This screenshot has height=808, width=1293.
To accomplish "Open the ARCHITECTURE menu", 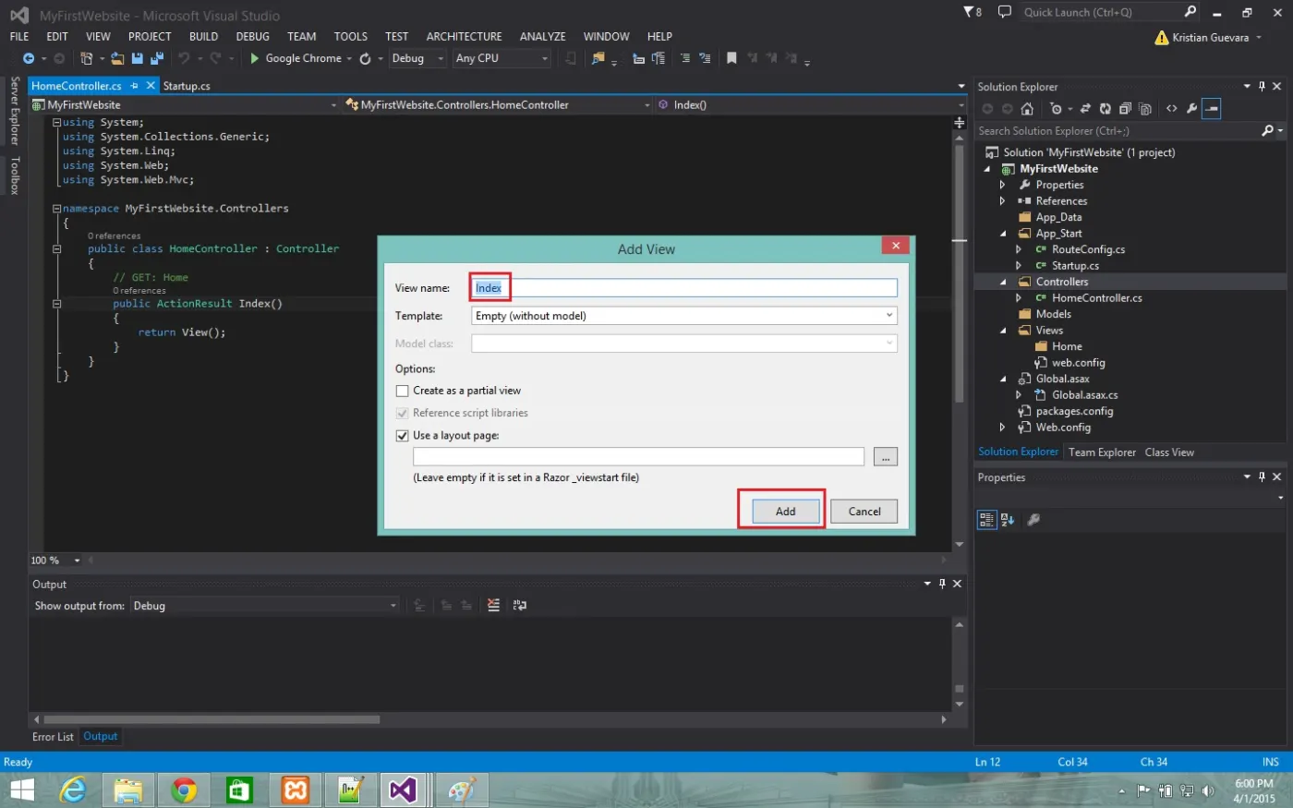I will (464, 37).
